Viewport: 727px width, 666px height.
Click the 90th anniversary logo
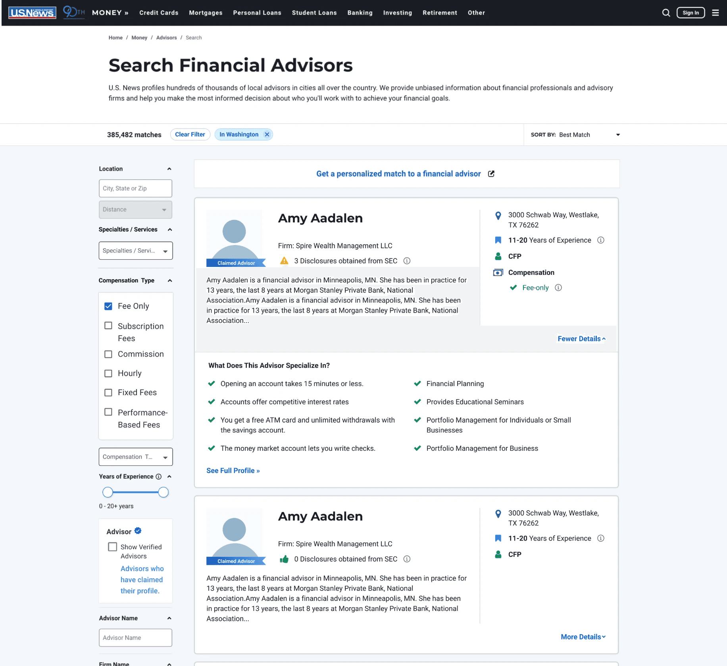[x=74, y=12]
